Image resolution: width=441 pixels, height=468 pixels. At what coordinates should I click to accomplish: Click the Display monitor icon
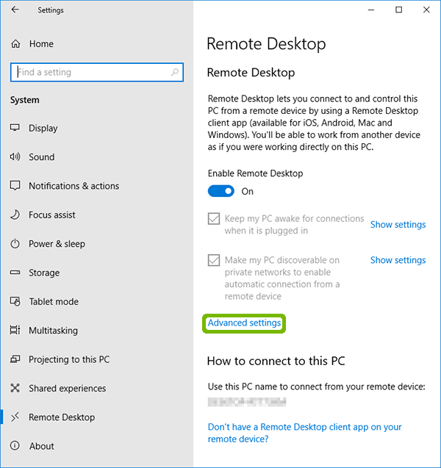(x=15, y=128)
